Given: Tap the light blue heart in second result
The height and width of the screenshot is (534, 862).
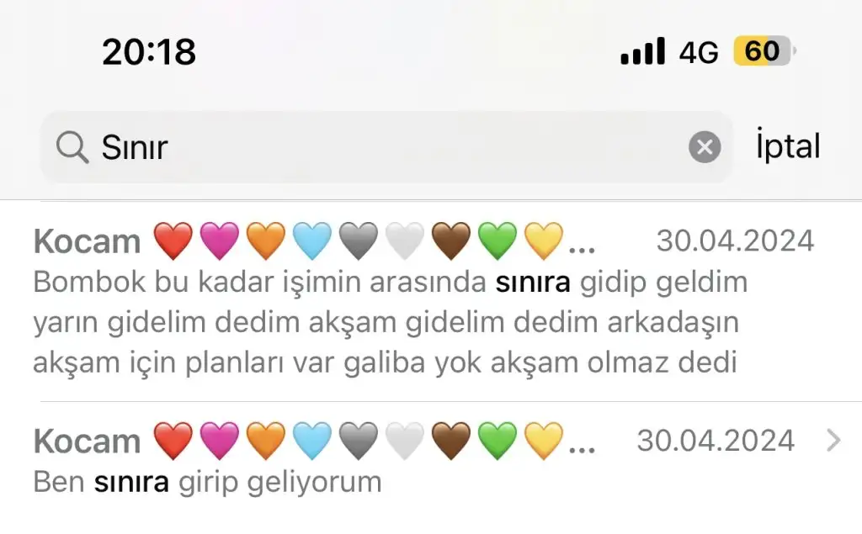Looking at the screenshot, I should pyautogui.click(x=312, y=441).
